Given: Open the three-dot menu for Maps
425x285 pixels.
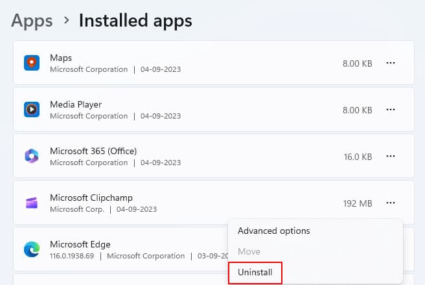Looking at the screenshot, I should click(390, 63).
